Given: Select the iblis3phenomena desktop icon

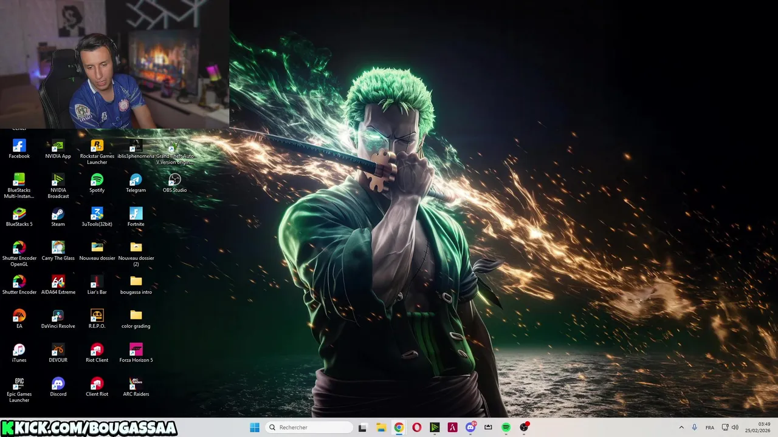Looking at the screenshot, I should coord(136,149).
